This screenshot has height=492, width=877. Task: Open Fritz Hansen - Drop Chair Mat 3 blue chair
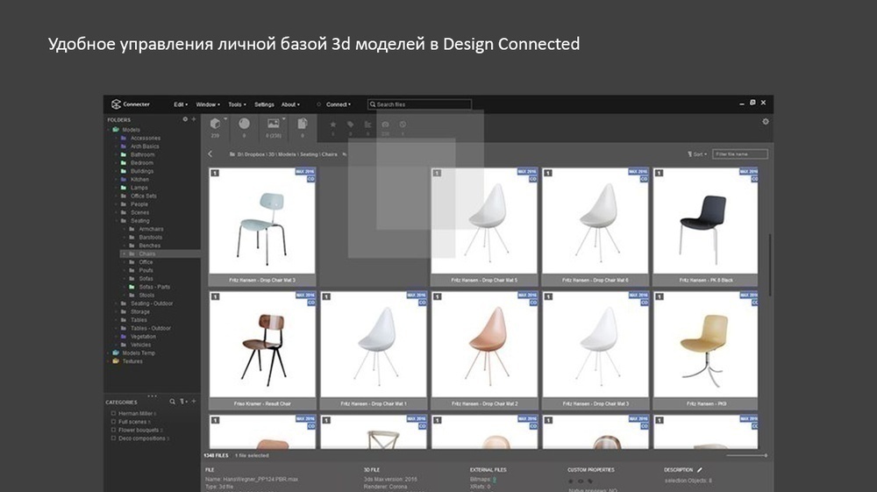tap(261, 226)
